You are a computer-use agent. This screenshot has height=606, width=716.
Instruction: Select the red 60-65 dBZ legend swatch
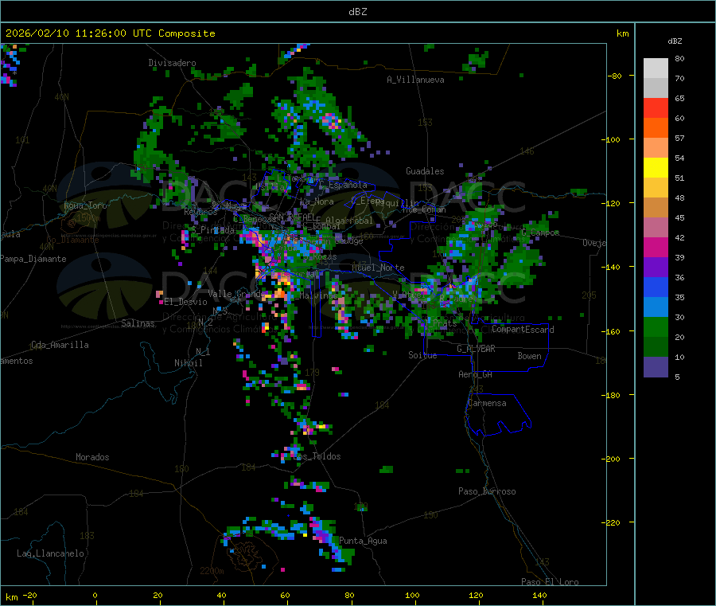[x=656, y=108]
